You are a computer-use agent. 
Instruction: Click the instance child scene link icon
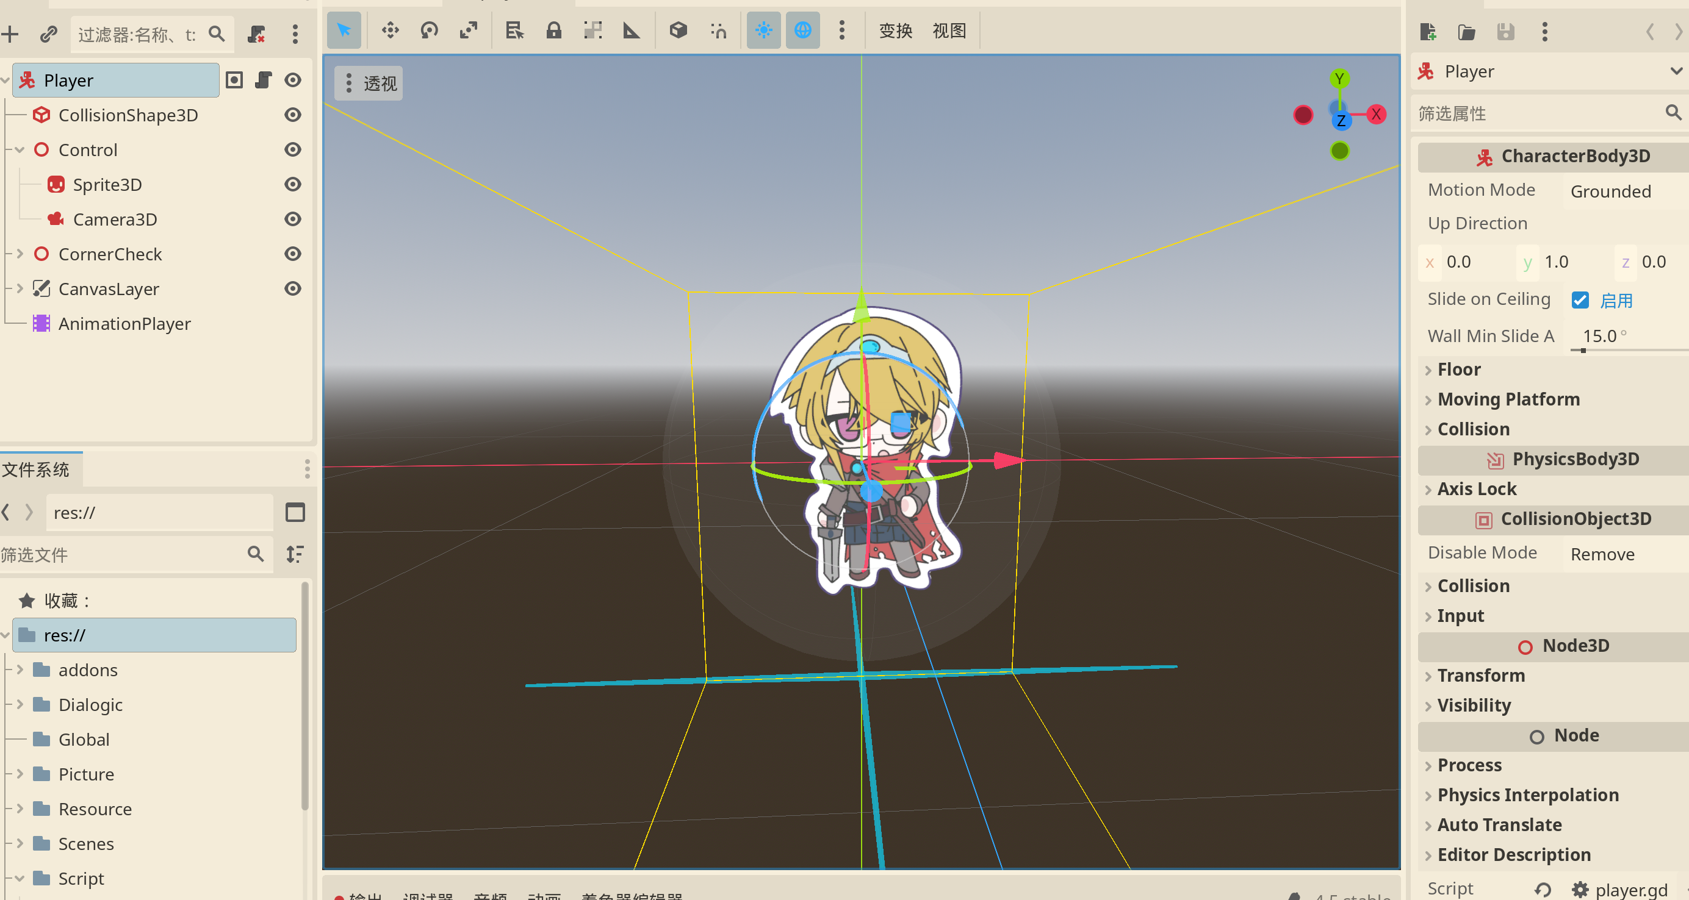49,34
